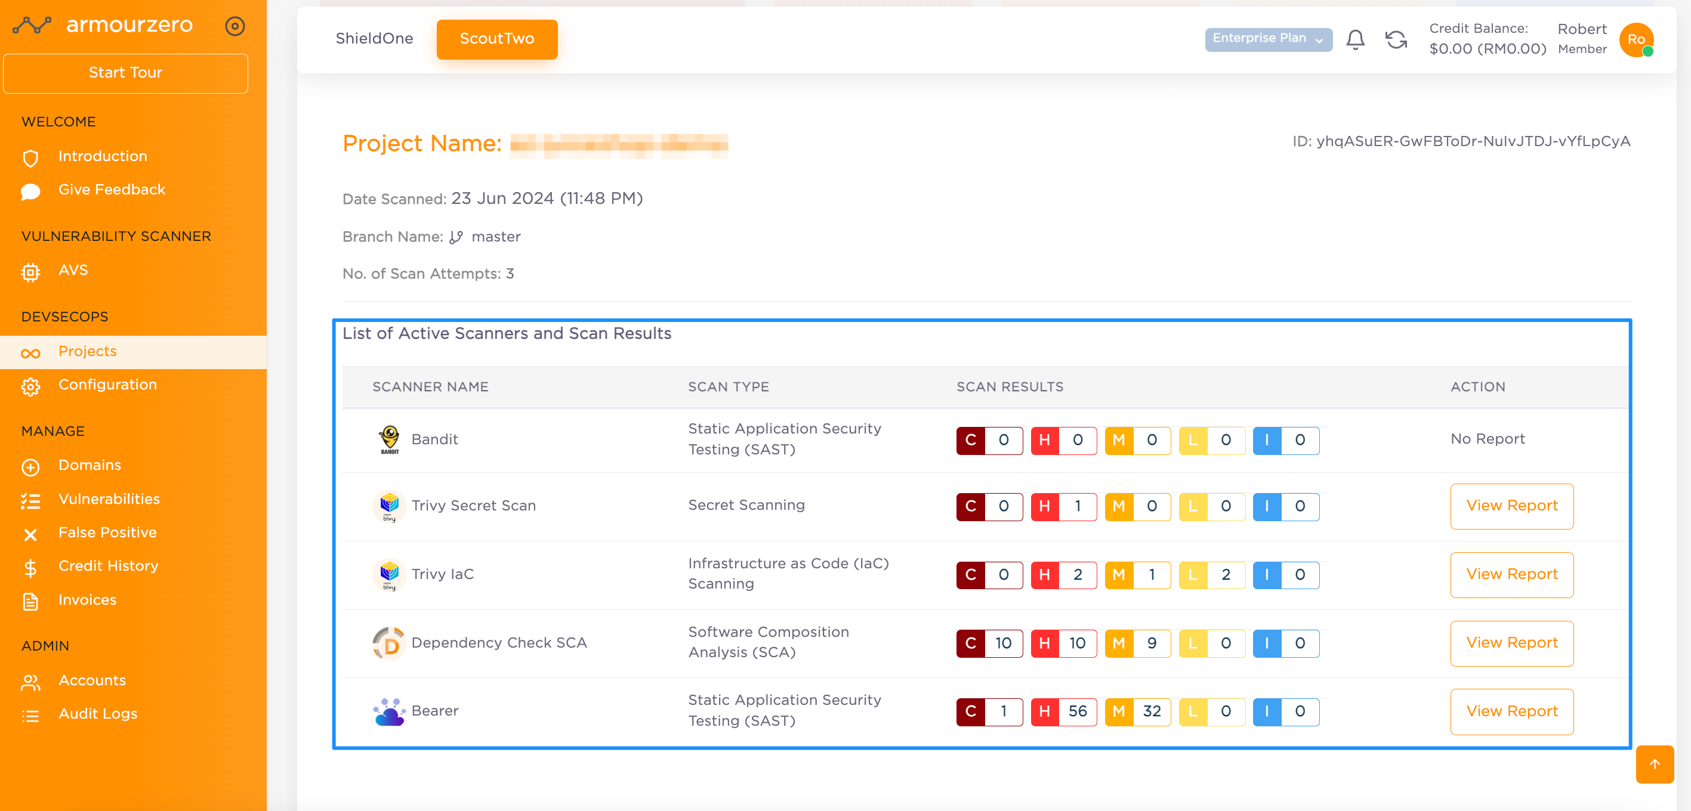Open Domains under Manage
1691x811 pixels.
(x=90, y=465)
